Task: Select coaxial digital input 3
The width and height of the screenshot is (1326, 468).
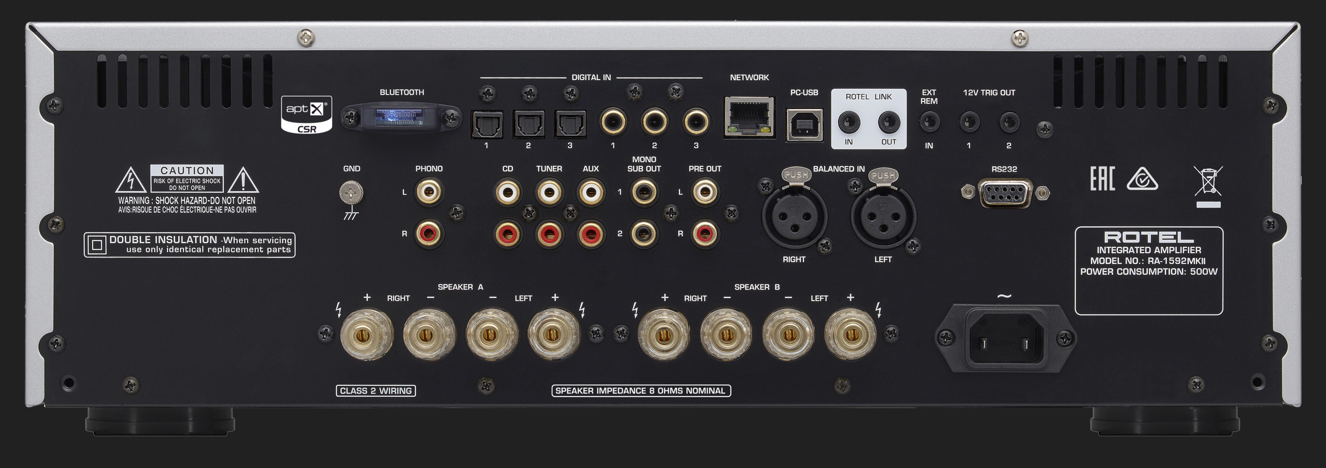Action: 696,123
